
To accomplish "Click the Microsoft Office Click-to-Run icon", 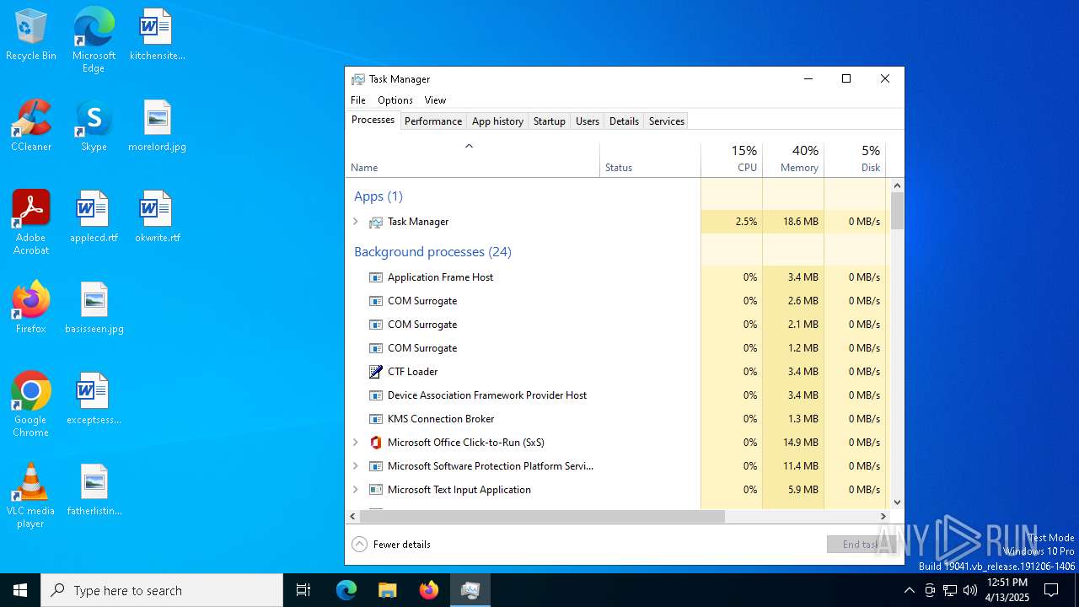I will 376,443.
